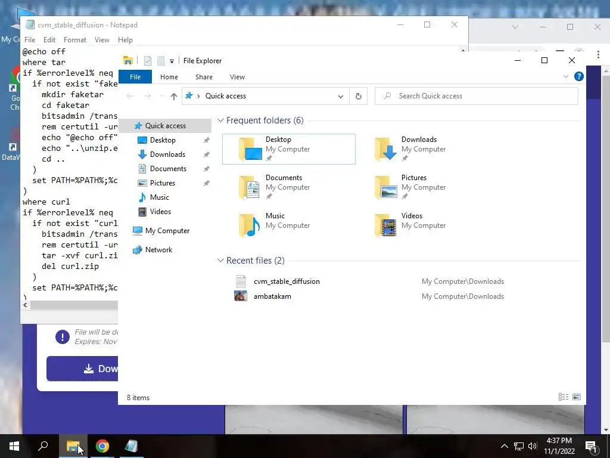Select Downloads folder icon in Frequent folders
The image size is (610, 458).
(385, 148)
